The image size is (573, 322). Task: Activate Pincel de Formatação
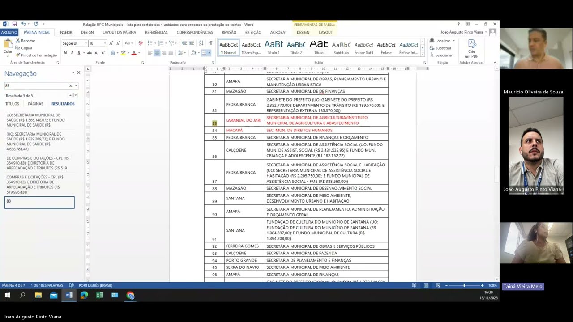click(x=36, y=55)
